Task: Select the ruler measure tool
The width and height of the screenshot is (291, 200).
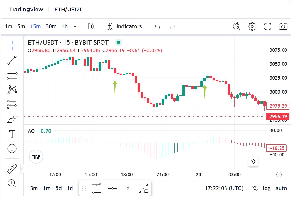Action: [12, 169]
